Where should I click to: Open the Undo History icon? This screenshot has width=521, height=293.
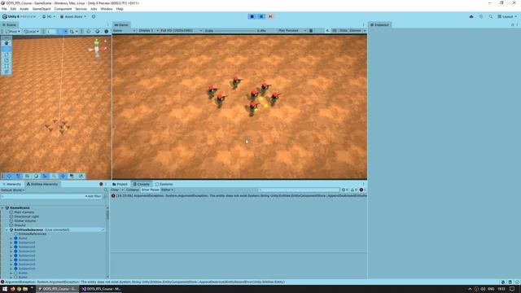coord(481,16)
